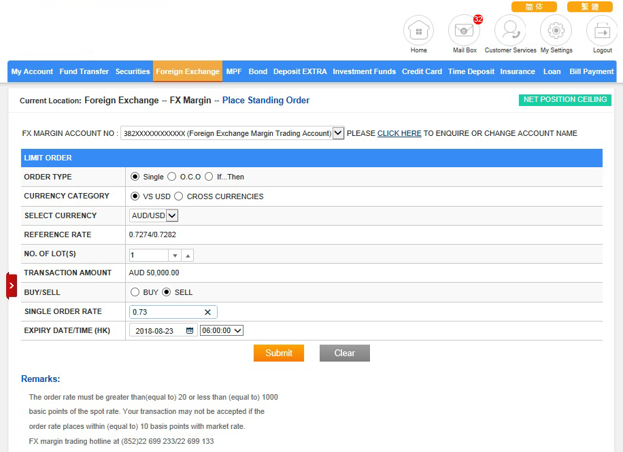Switch to the Time Deposit tab
The height and width of the screenshot is (452, 623).
click(471, 71)
